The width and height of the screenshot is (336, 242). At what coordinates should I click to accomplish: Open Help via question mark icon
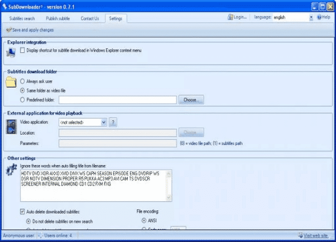tap(319, 18)
